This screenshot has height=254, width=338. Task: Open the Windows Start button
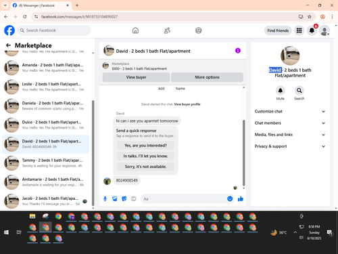pos(6,232)
